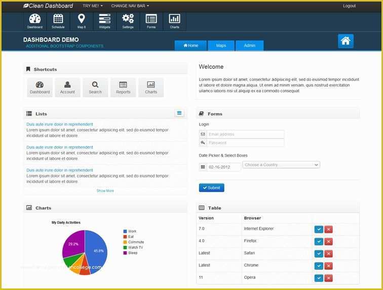The image size is (383, 290).
Task: Switch to the Home tab
Action: (x=191, y=46)
